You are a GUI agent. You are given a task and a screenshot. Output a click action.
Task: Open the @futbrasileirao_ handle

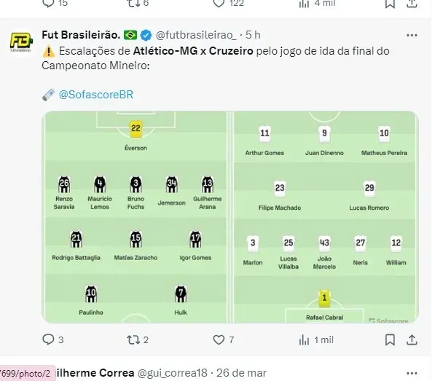click(x=197, y=35)
